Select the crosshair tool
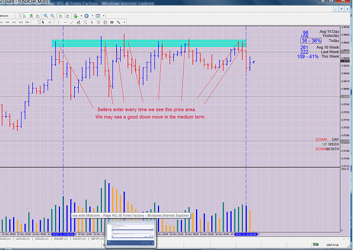Viewport: 354px width, 250px height. coord(50,22)
